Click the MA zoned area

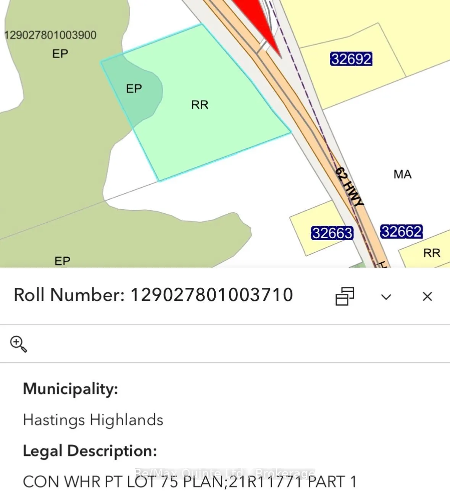tap(402, 174)
